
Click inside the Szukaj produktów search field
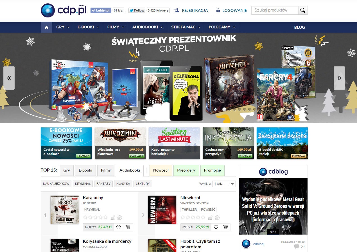pyautogui.click(x=275, y=10)
